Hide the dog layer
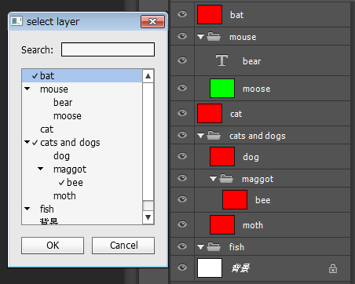 [182, 156]
